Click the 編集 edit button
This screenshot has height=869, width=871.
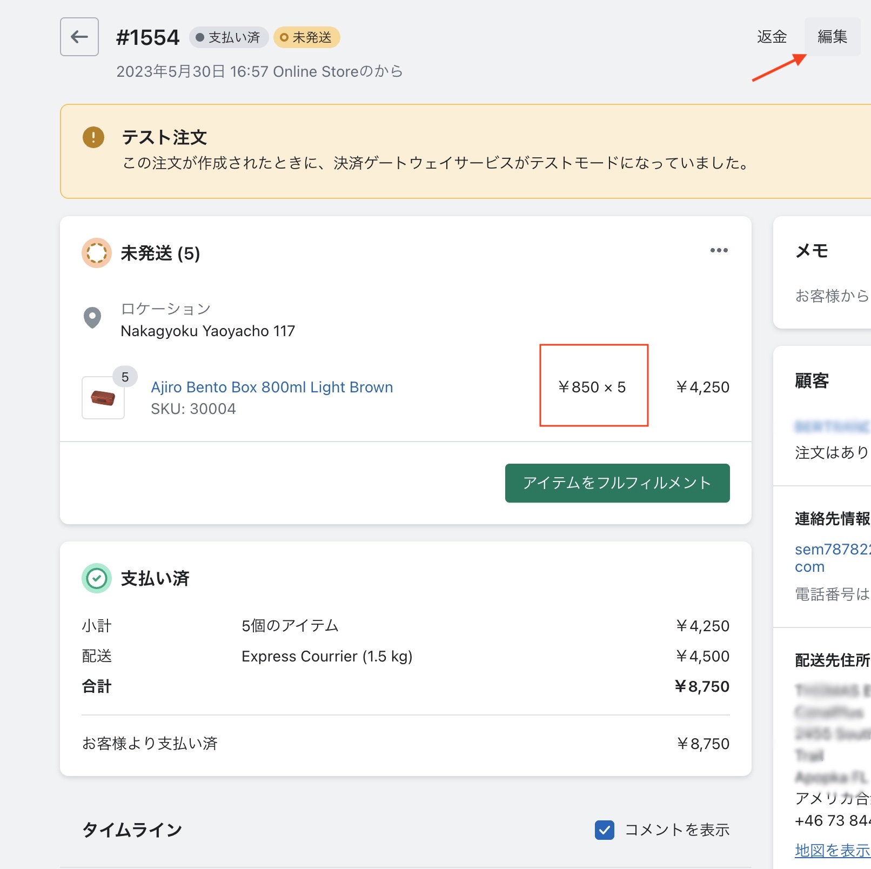click(x=832, y=37)
